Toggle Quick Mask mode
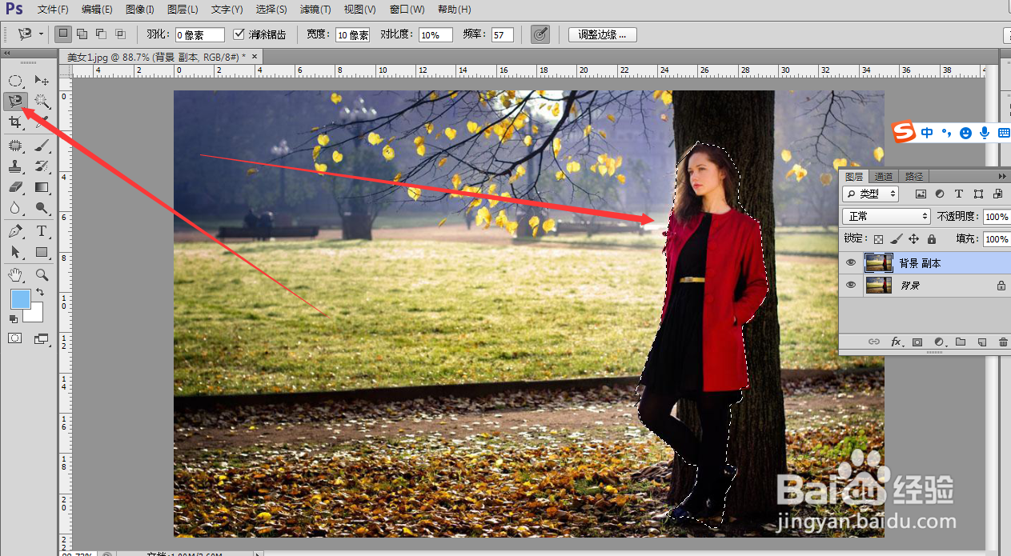 pyautogui.click(x=15, y=338)
